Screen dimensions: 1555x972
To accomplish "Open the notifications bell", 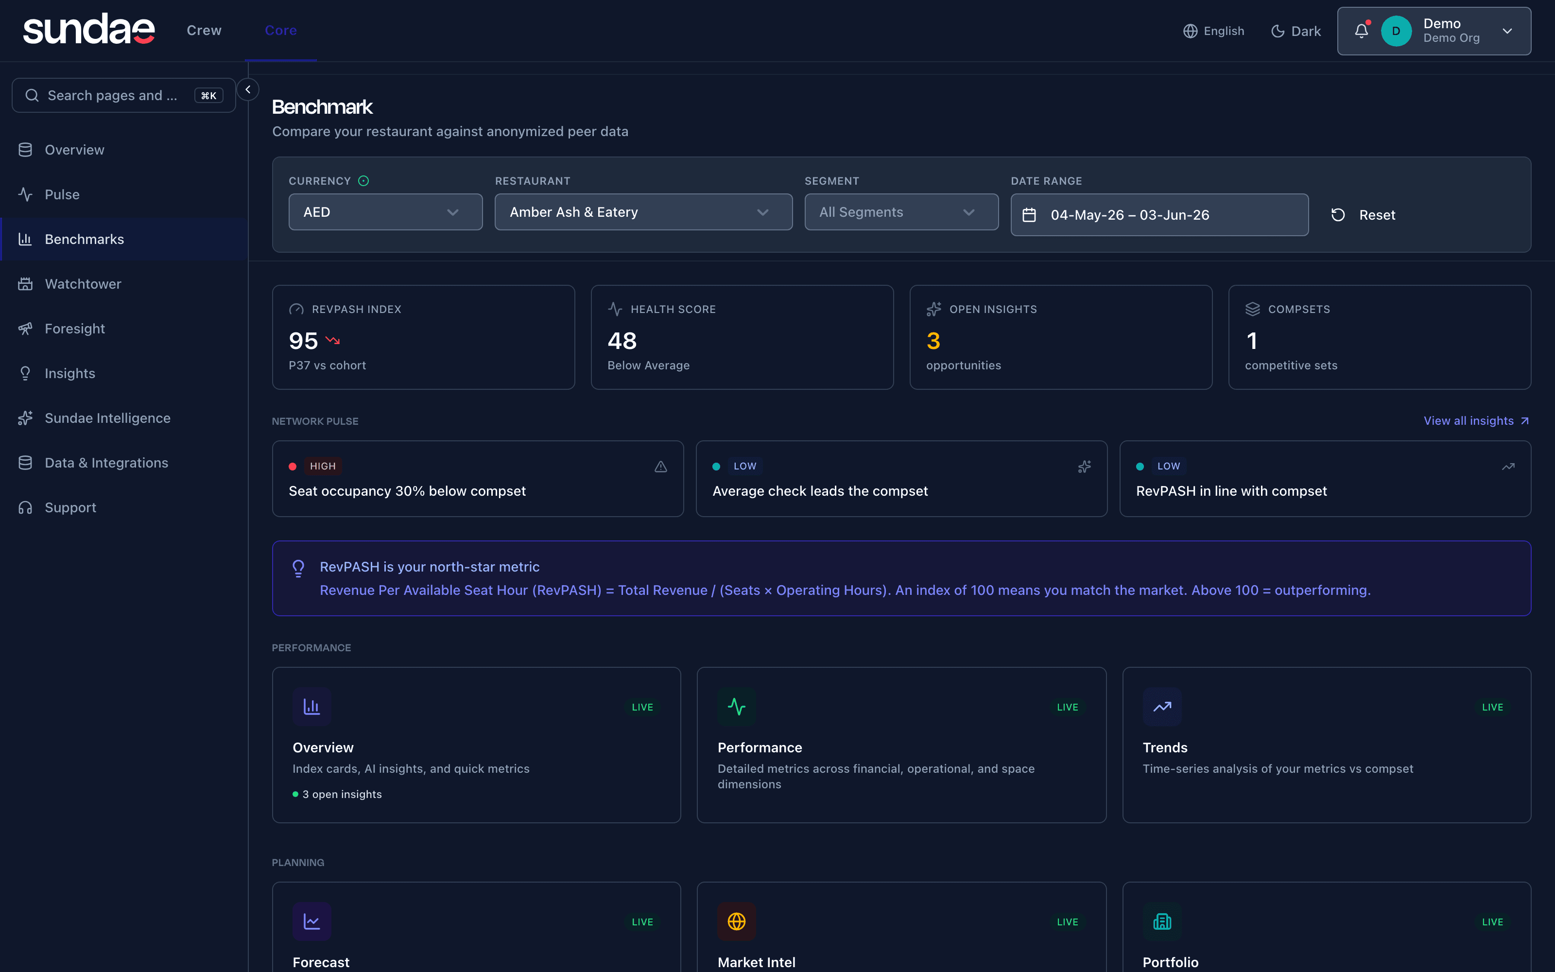I will 1361,30.
